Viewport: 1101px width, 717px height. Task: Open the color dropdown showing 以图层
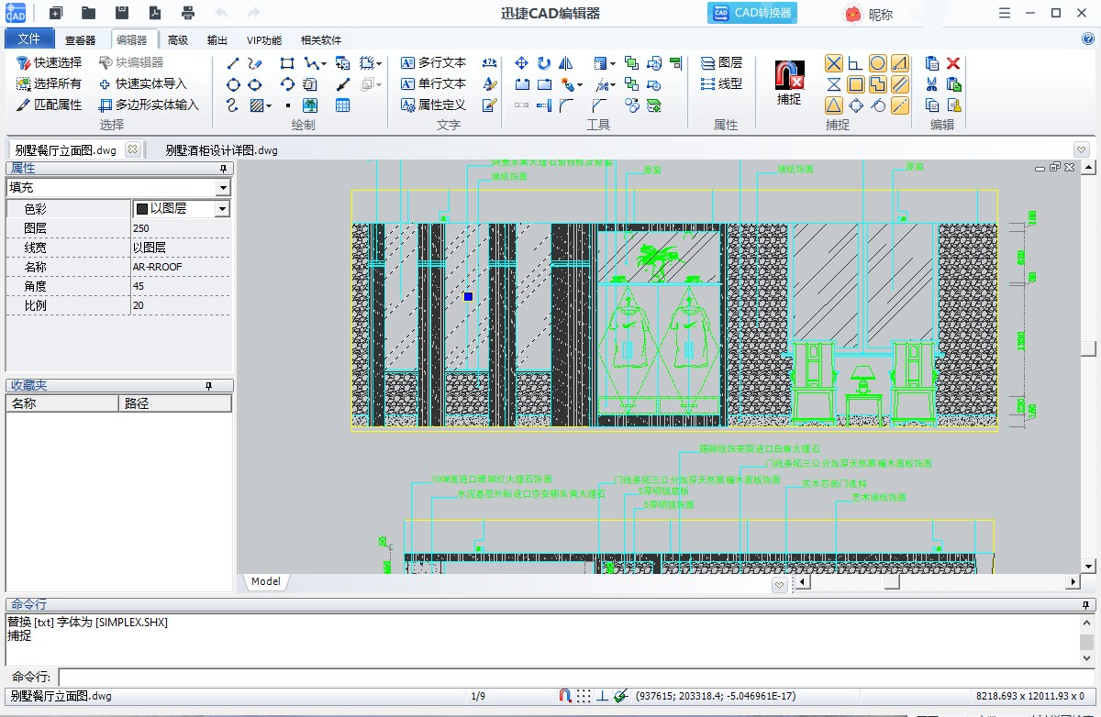pos(221,209)
